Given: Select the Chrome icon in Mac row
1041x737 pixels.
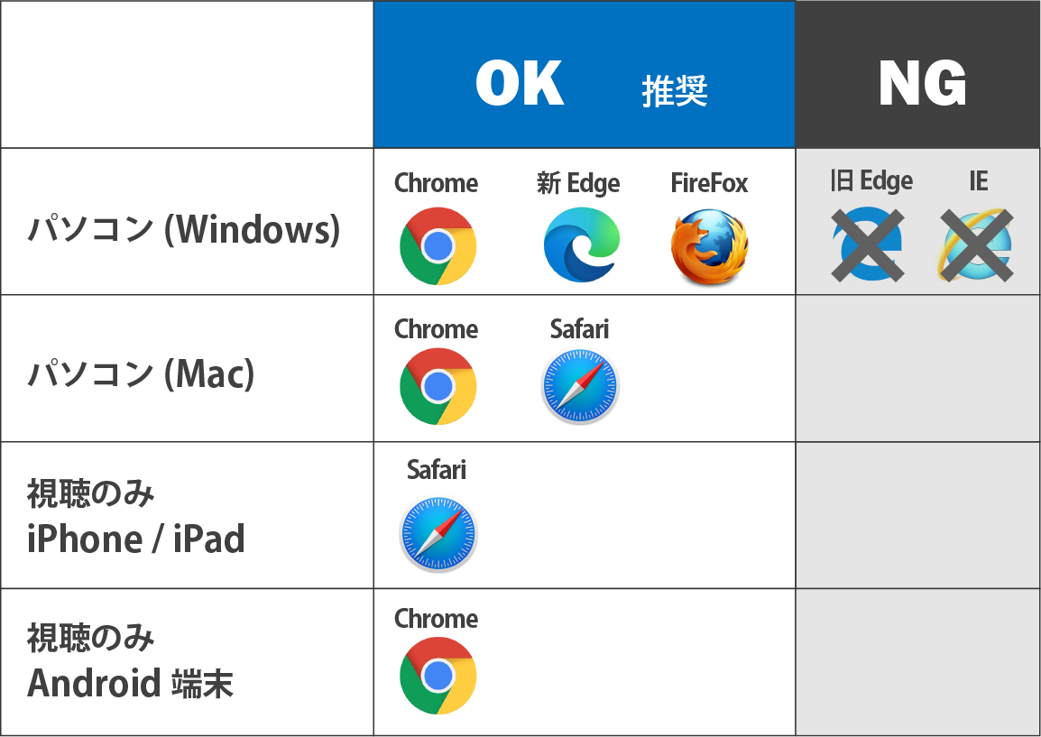Looking at the screenshot, I should click(x=438, y=386).
